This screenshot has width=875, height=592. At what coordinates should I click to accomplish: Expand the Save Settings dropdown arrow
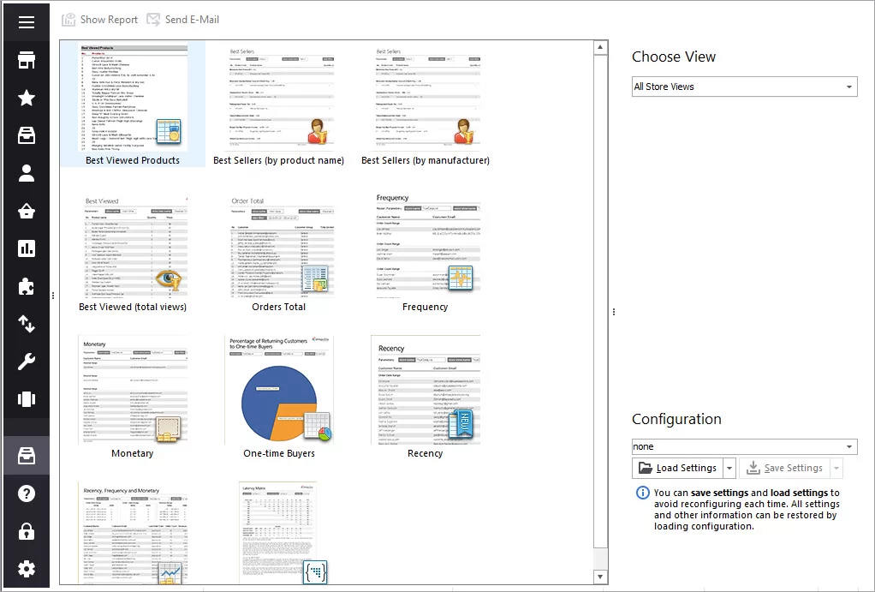(x=836, y=468)
